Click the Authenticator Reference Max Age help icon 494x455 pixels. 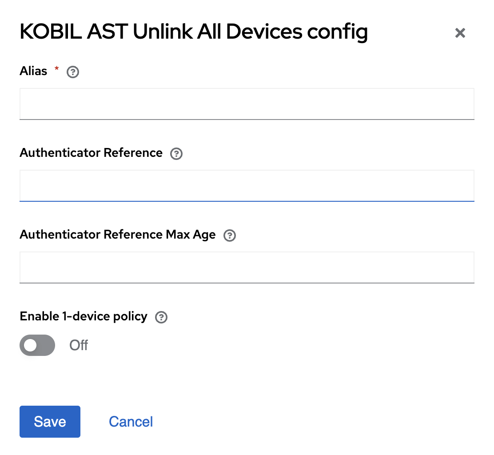point(230,235)
